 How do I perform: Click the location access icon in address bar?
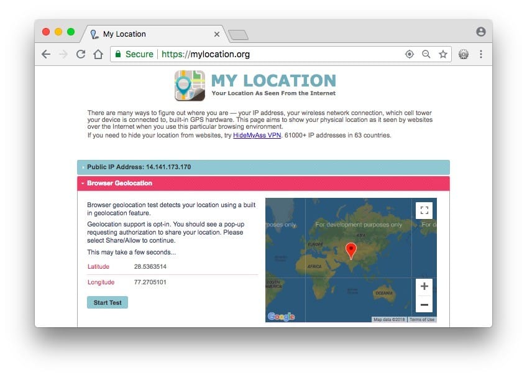(409, 54)
